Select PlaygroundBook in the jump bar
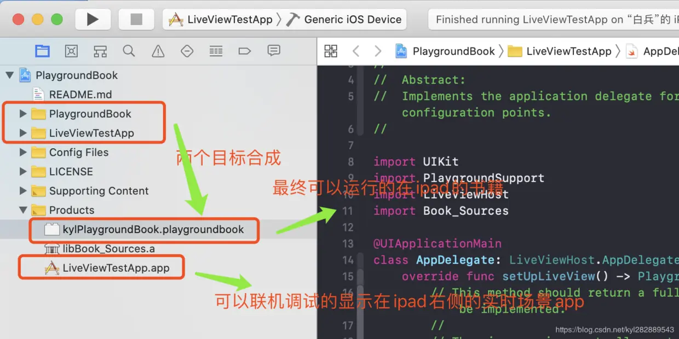Viewport: 679px width, 339px height. pyautogui.click(x=445, y=51)
